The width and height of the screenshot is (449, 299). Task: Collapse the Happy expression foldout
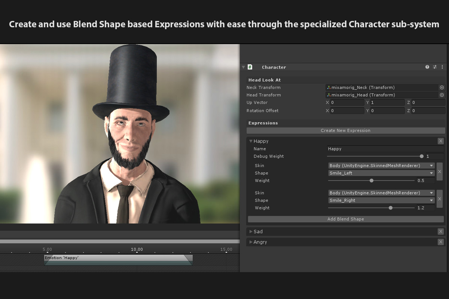pyautogui.click(x=251, y=141)
